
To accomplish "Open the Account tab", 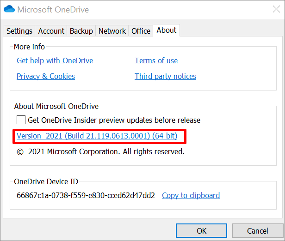I will pos(51,31).
